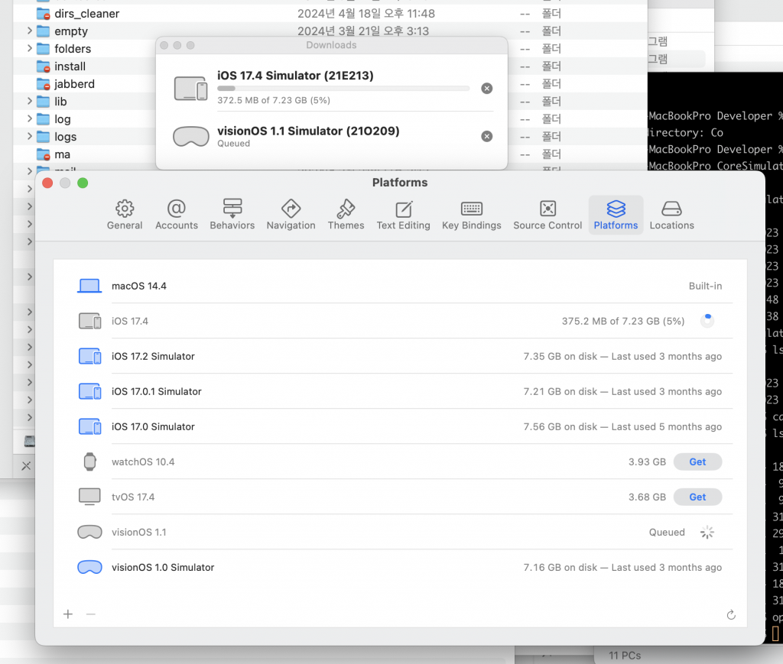This screenshot has width=783, height=664.
Task: Click the iOS 17.4 Simulator device icon in Downloads
Action: click(190, 89)
